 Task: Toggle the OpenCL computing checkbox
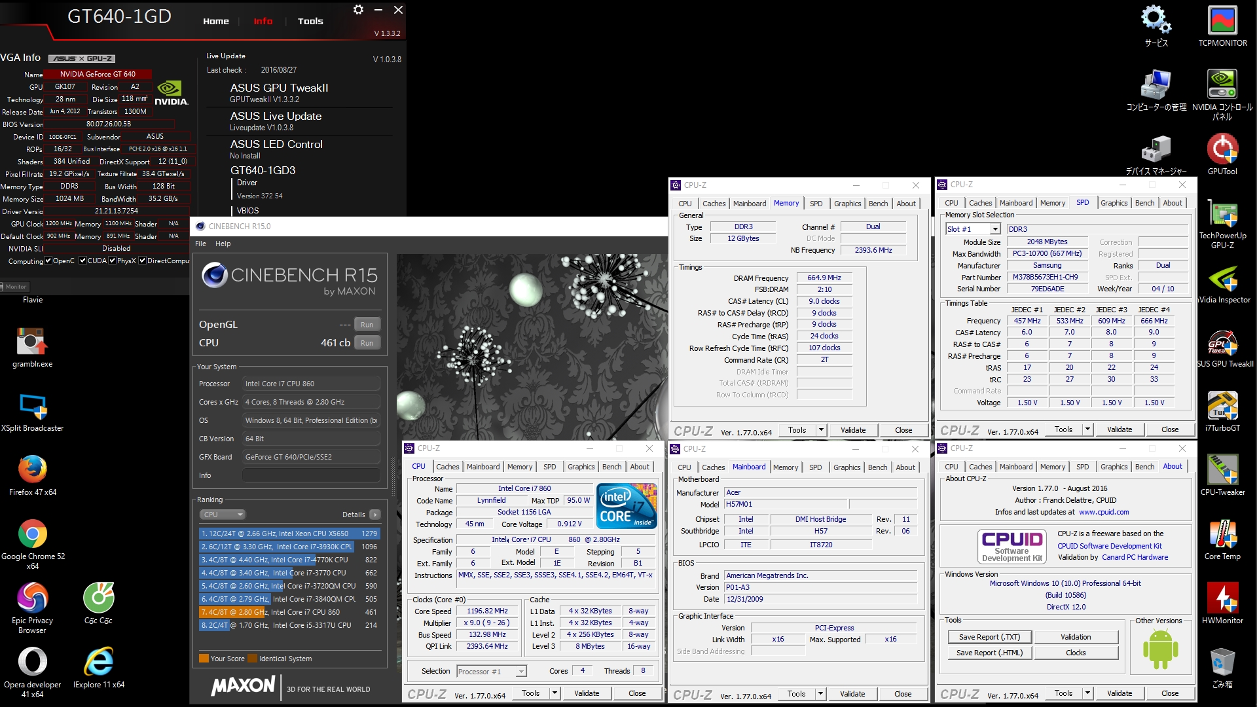(x=48, y=261)
